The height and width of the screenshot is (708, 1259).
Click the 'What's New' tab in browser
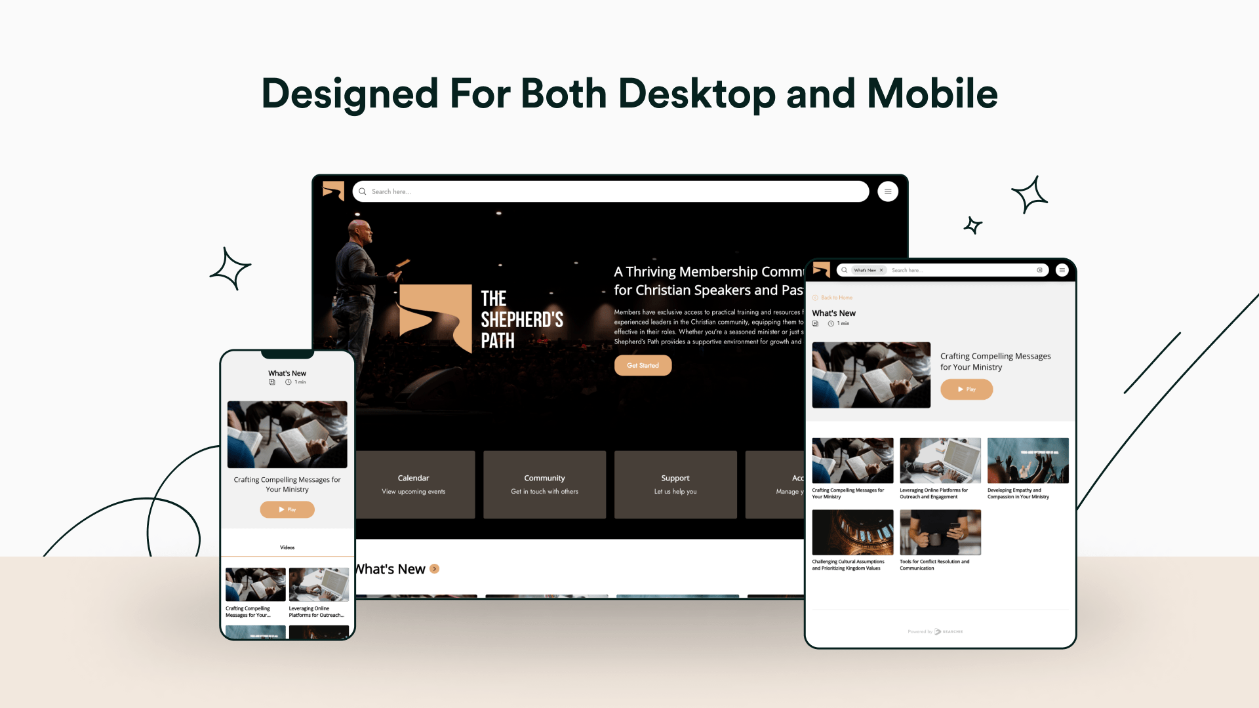[865, 269]
